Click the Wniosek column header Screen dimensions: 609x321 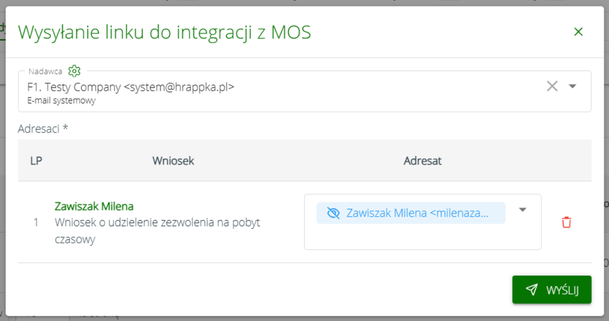click(173, 160)
